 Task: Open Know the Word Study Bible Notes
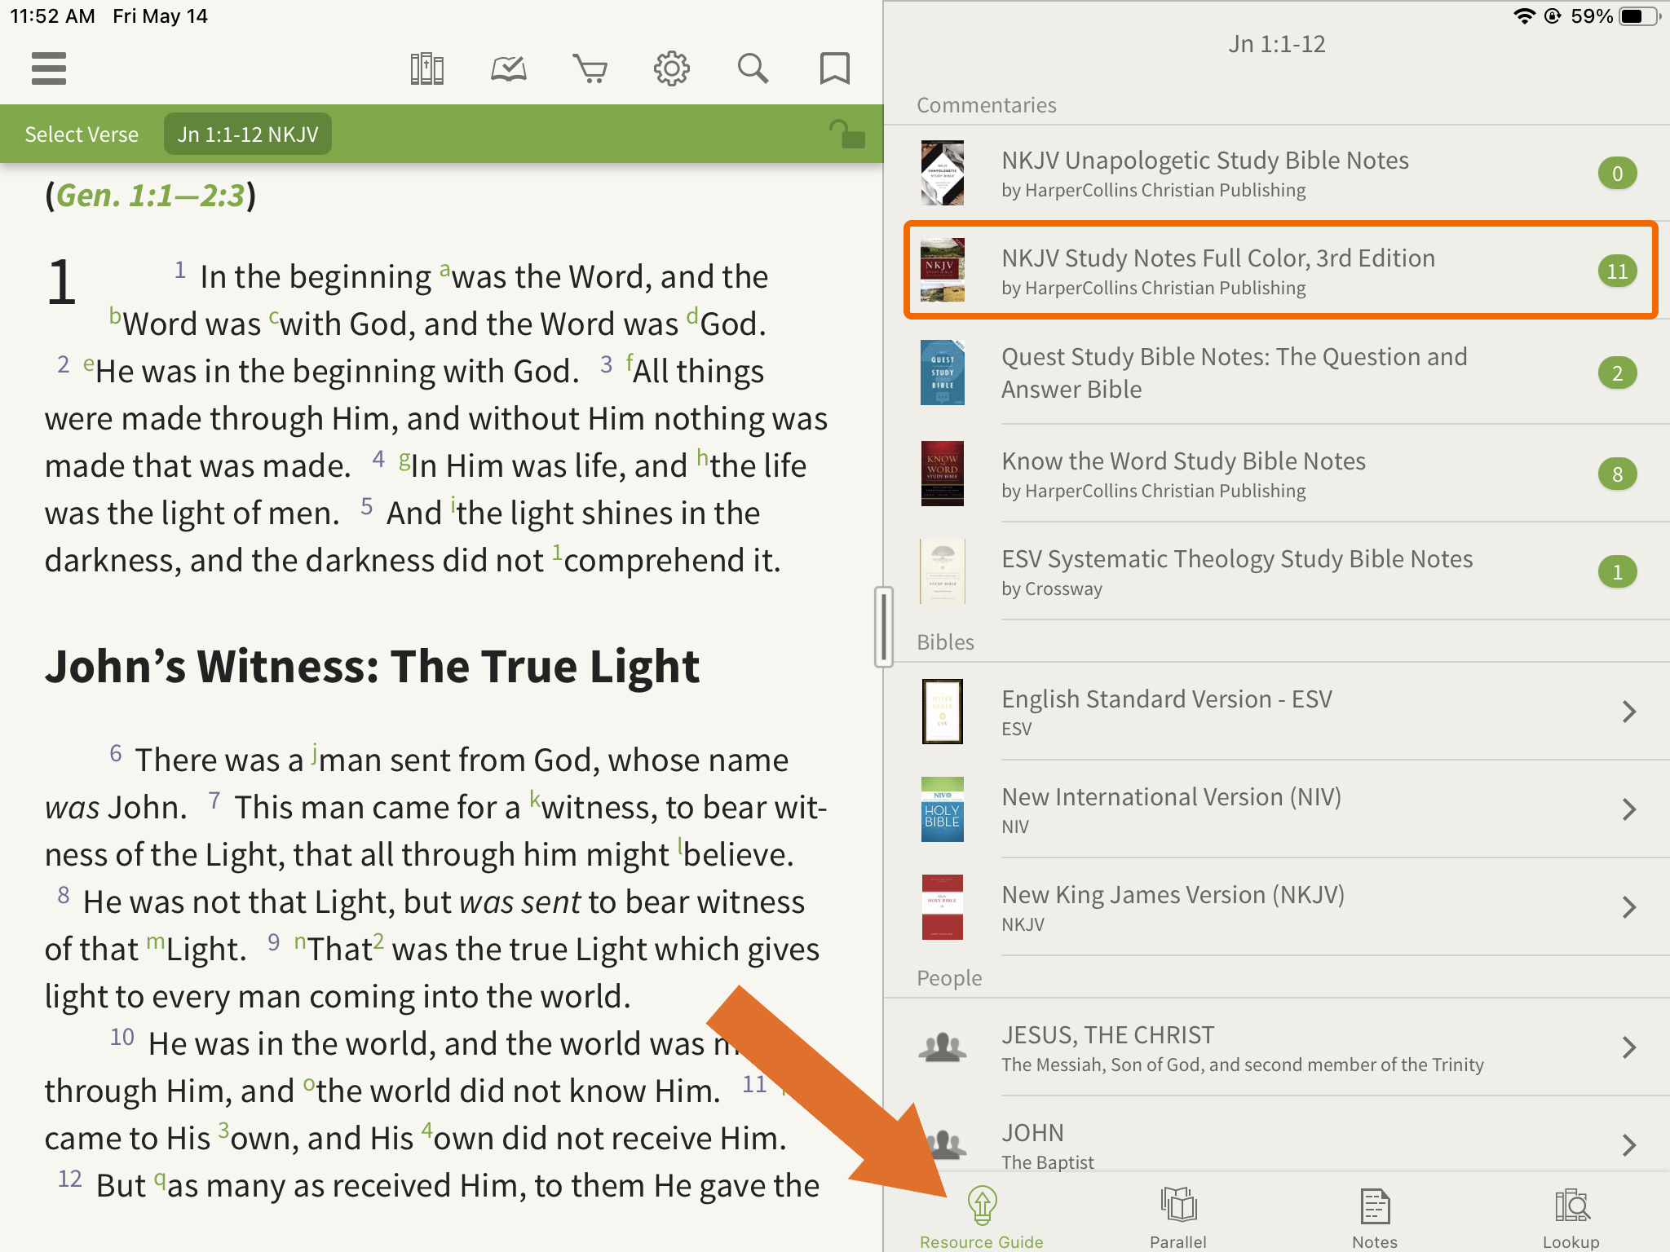coord(1277,474)
